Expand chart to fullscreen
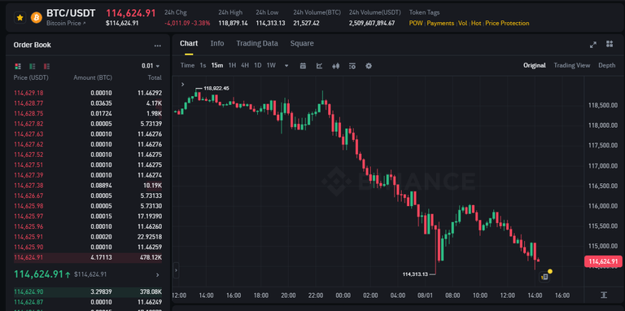The image size is (625, 311). point(593,45)
